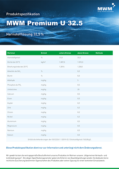Screen dimensions: 119x169
Task: Click the unit 'kg/m³' in the Dichte row
Action: click(x=43, y=62)
